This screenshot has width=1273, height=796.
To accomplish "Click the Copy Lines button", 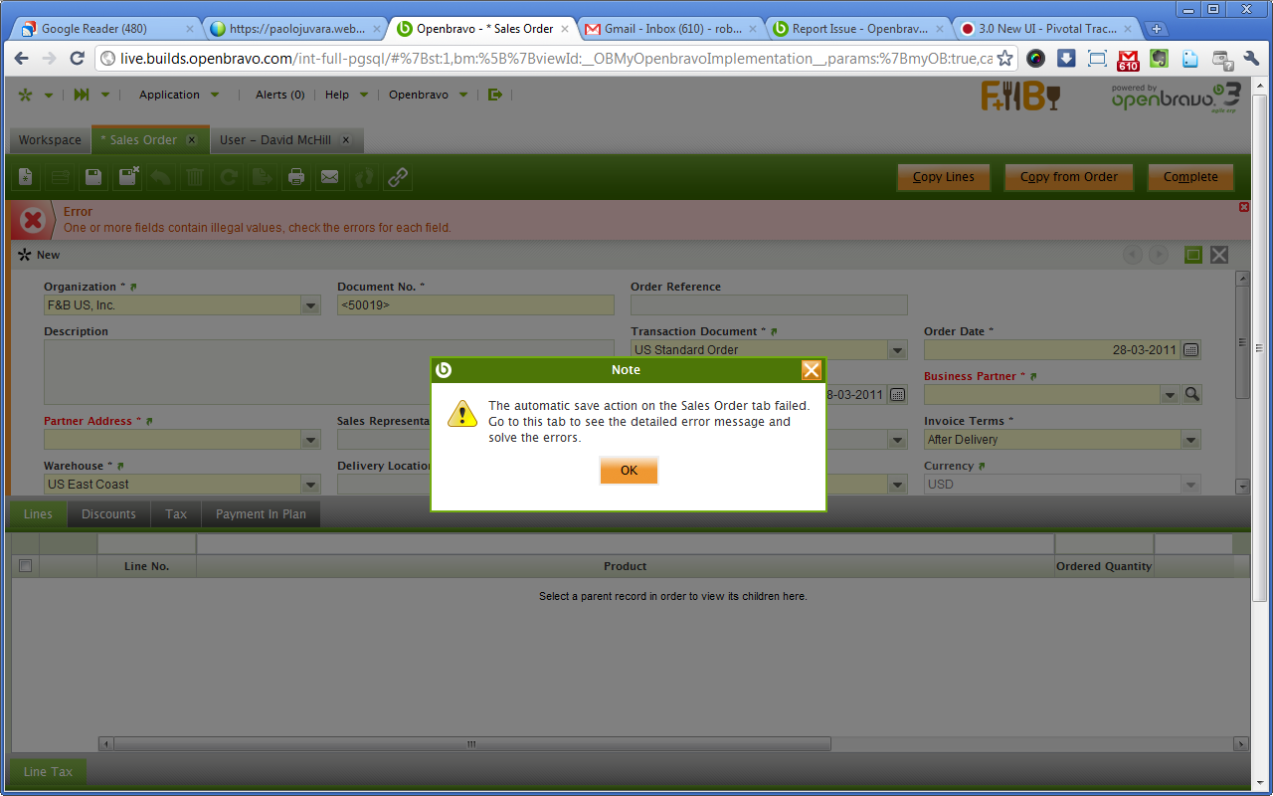I will [944, 177].
